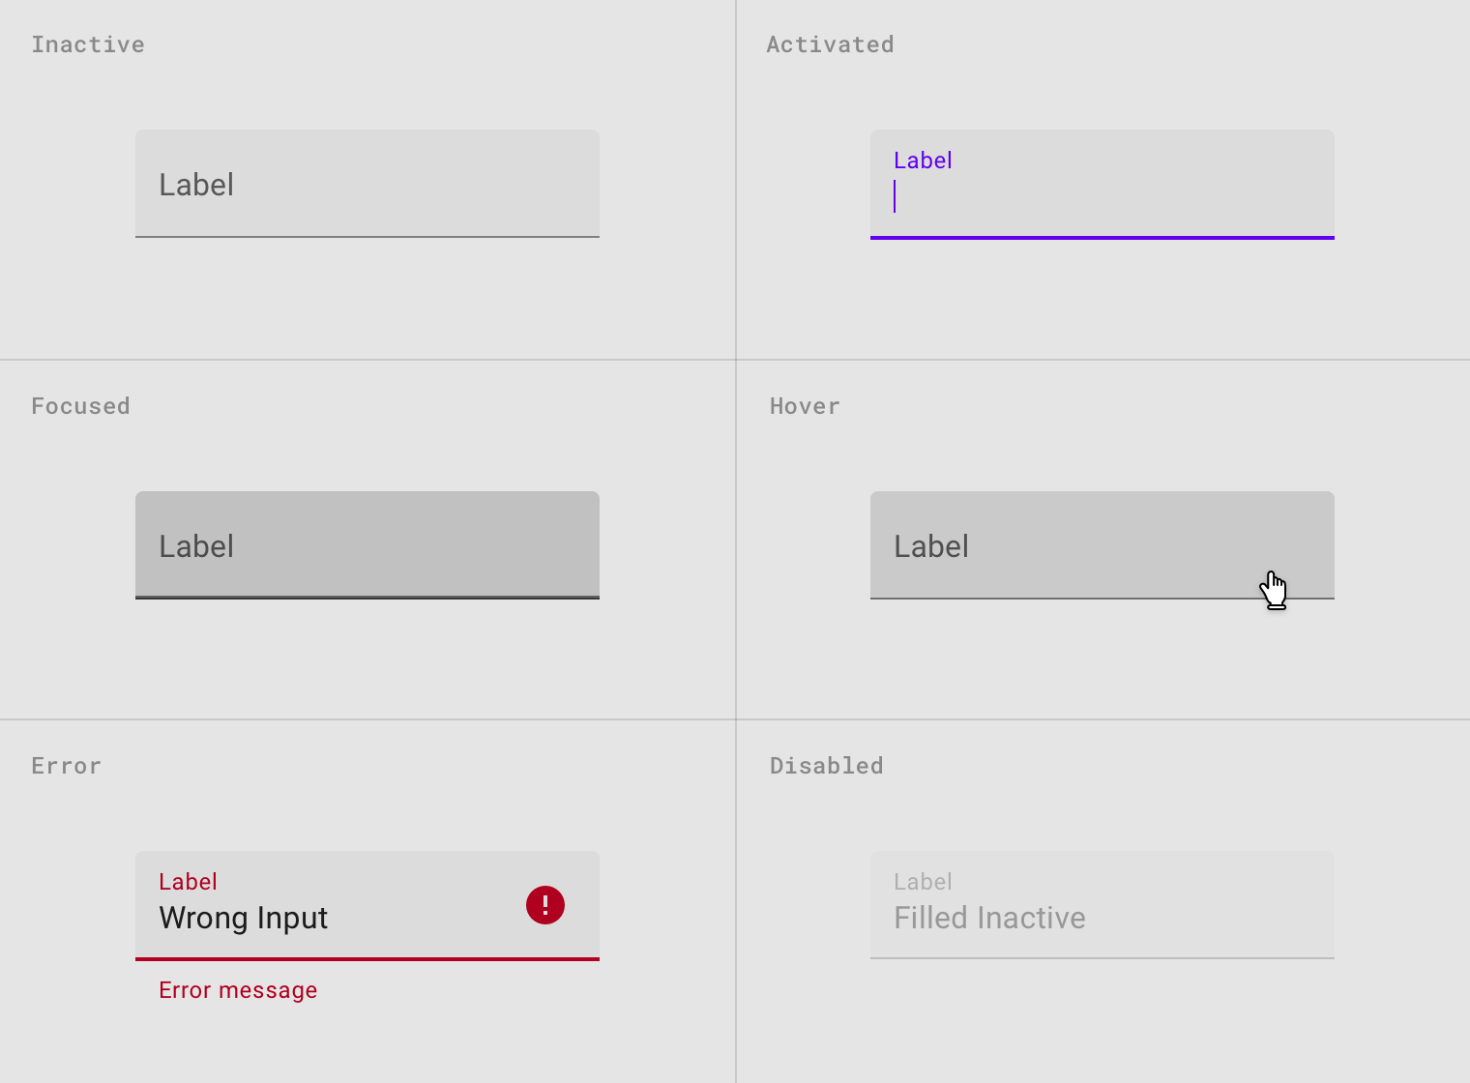Click the red error exclamation icon
The image size is (1470, 1083).
(x=545, y=905)
